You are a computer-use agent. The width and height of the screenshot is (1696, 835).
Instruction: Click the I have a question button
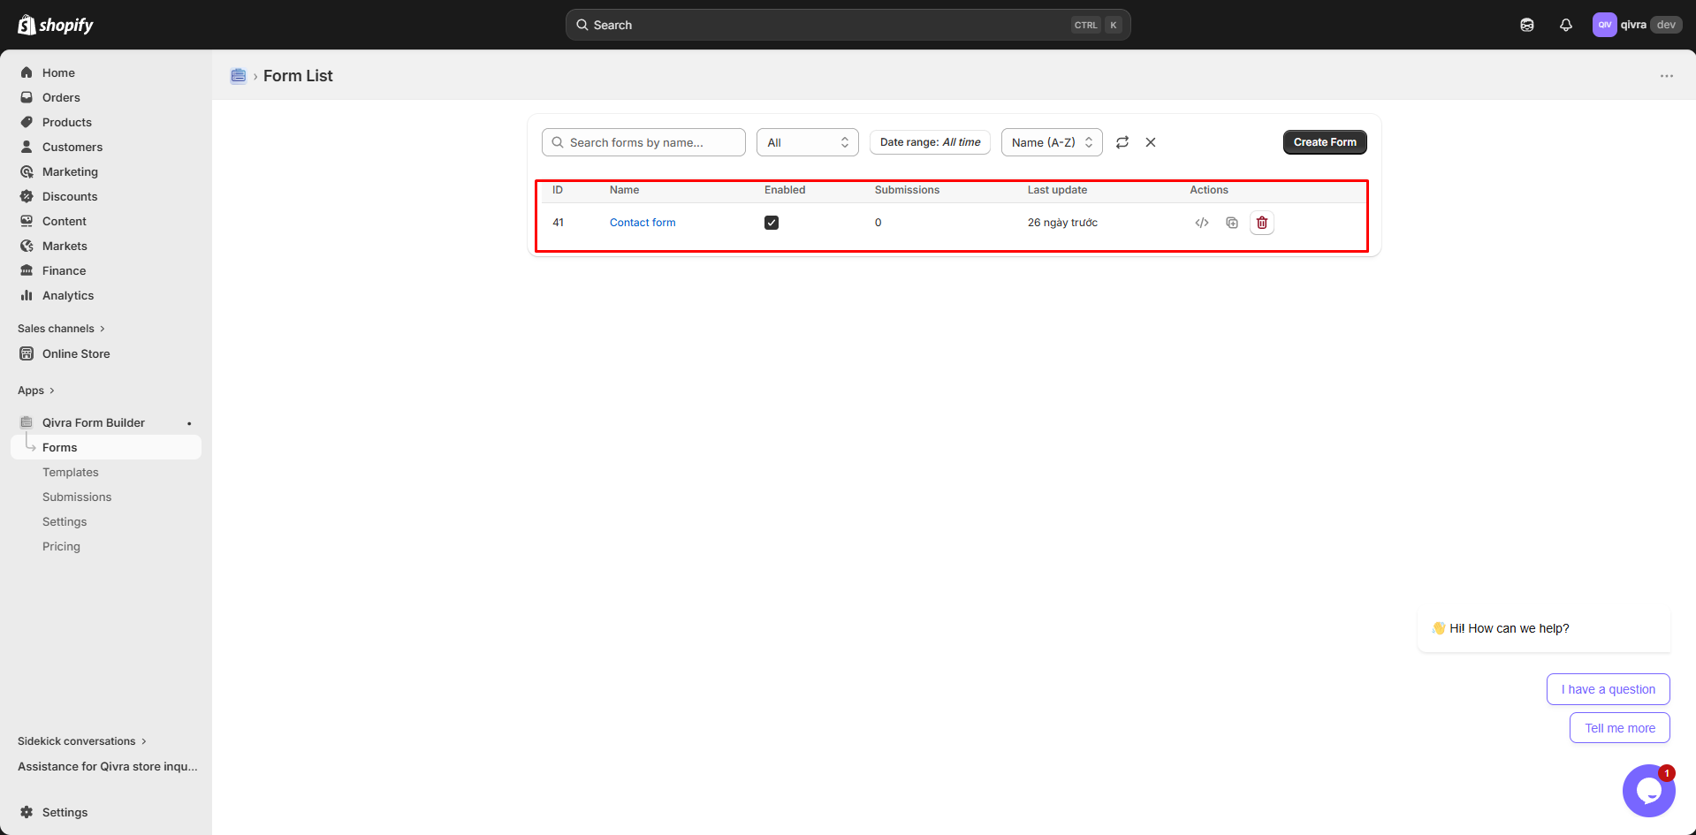coord(1608,689)
